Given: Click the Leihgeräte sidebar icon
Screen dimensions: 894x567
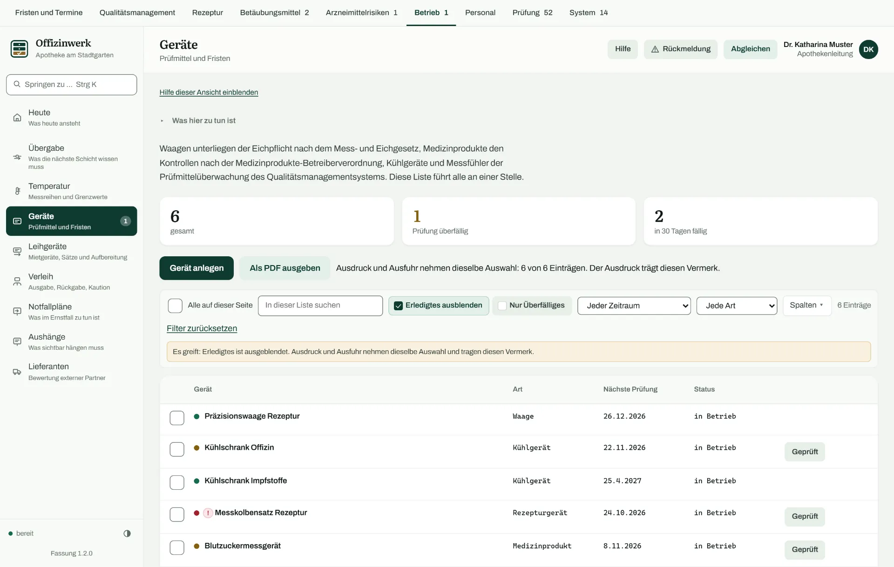Looking at the screenshot, I should coord(17,251).
